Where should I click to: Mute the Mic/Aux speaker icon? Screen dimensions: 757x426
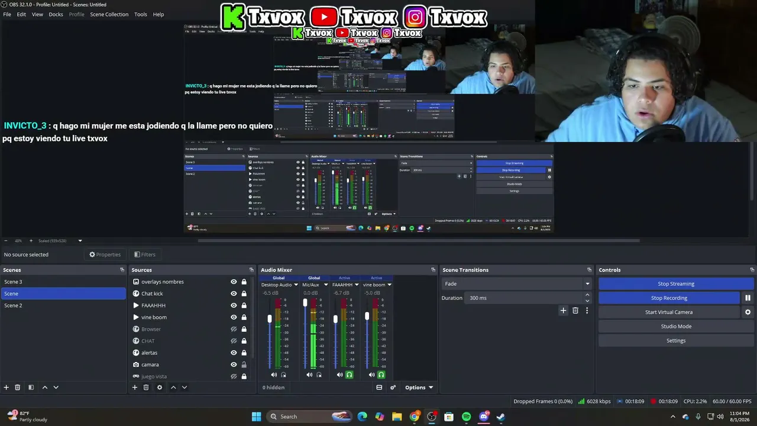tap(309, 375)
